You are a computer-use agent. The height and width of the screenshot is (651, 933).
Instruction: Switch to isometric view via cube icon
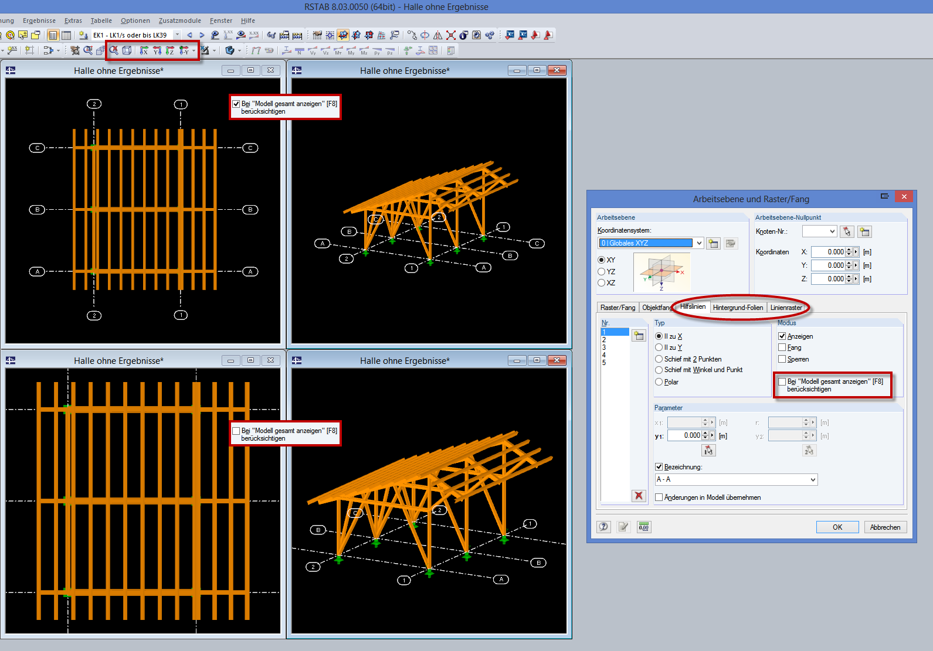coord(127,50)
